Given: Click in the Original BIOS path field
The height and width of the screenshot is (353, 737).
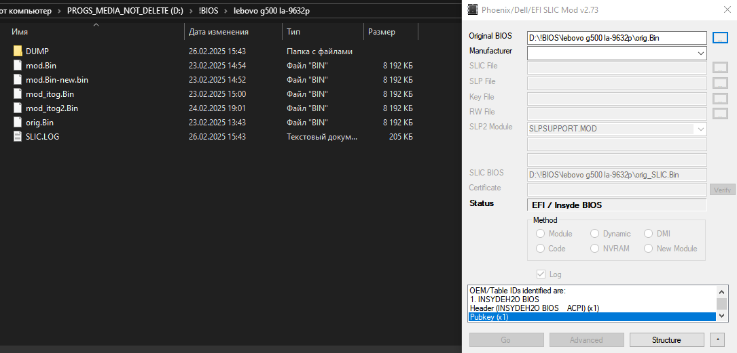Looking at the screenshot, I should coord(617,38).
